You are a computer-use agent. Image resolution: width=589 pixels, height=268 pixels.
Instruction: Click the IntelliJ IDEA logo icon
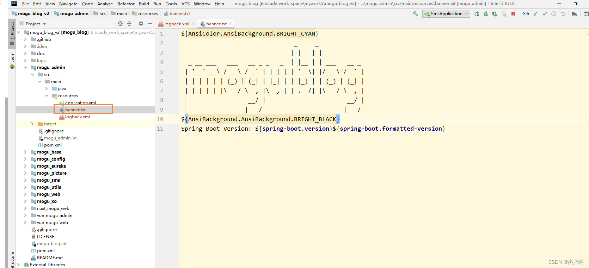click(x=14, y=4)
